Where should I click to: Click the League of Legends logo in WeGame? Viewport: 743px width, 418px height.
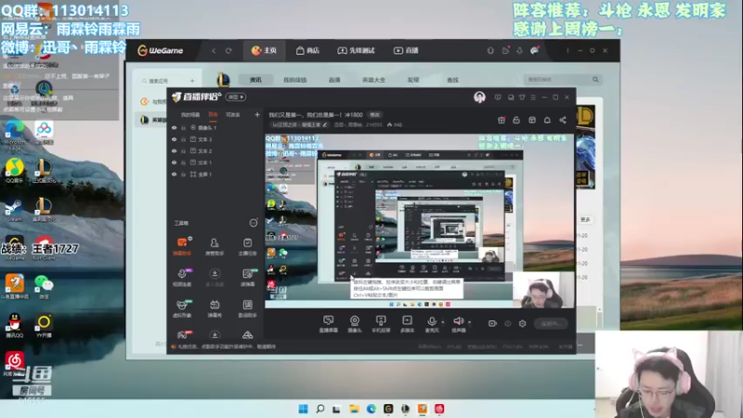point(223,80)
